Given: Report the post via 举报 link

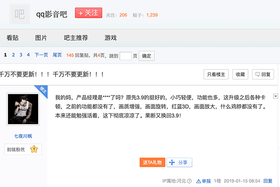Looking at the screenshot, I should click(x=203, y=181).
